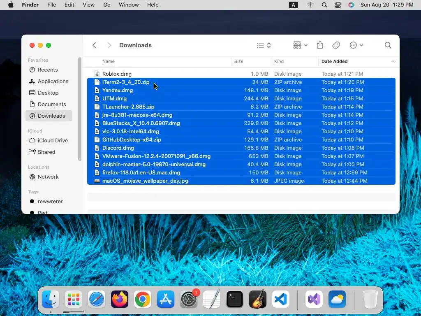Select jre-8u381-macosx-x64.dmg

pos(241,115)
